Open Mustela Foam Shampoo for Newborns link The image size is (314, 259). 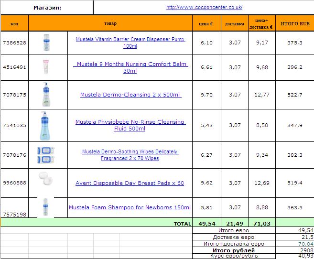pyautogui.click(x=130, y=207)
